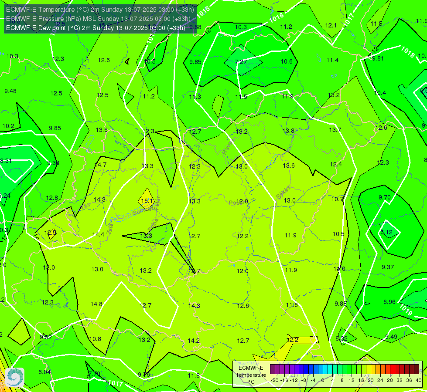
Task: Click the 14.7 value on the map
Action: tap(100, 165)
